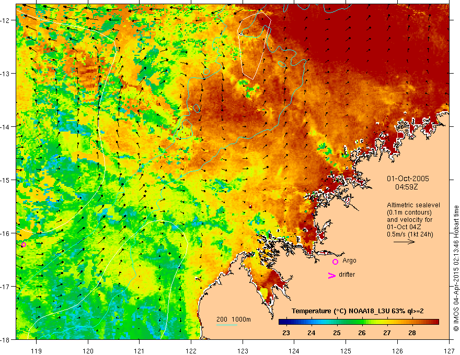The width and height of the screenshot is (460, 355).
Task: Click the IMOS copyright timestamp text
Action: (x=456, y=268)
